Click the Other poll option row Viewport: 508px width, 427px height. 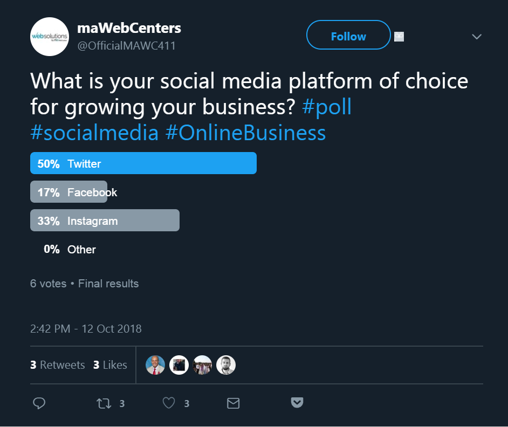point(70,249)
